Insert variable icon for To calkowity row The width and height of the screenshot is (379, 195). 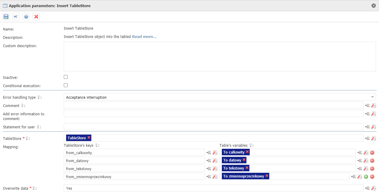pyautogui.click(x=360, y=153)
